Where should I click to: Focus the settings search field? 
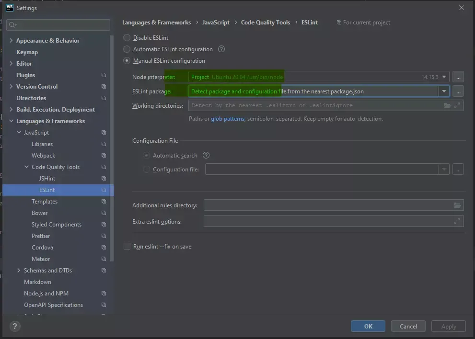pyautogui.click(x=58, y=25)
